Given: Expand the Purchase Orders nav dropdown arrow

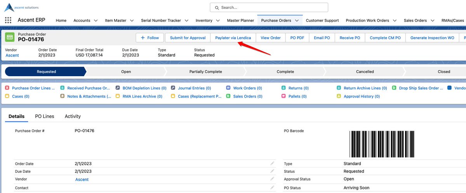Looking at the screenshot, I should click(x=297, y=20).
